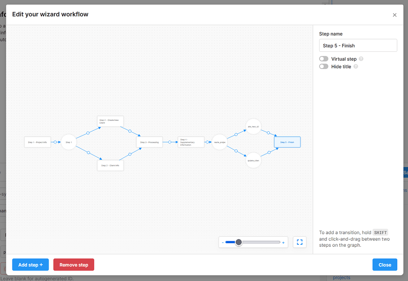Select the circular "Step 1" virtual node
This screenshot has width=408, height=281.
tap(69, 142)
